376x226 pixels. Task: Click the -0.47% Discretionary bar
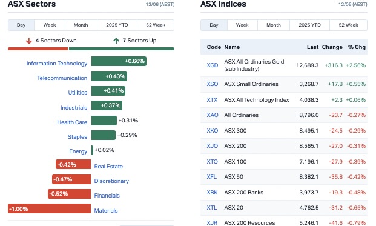pos(71,179)
